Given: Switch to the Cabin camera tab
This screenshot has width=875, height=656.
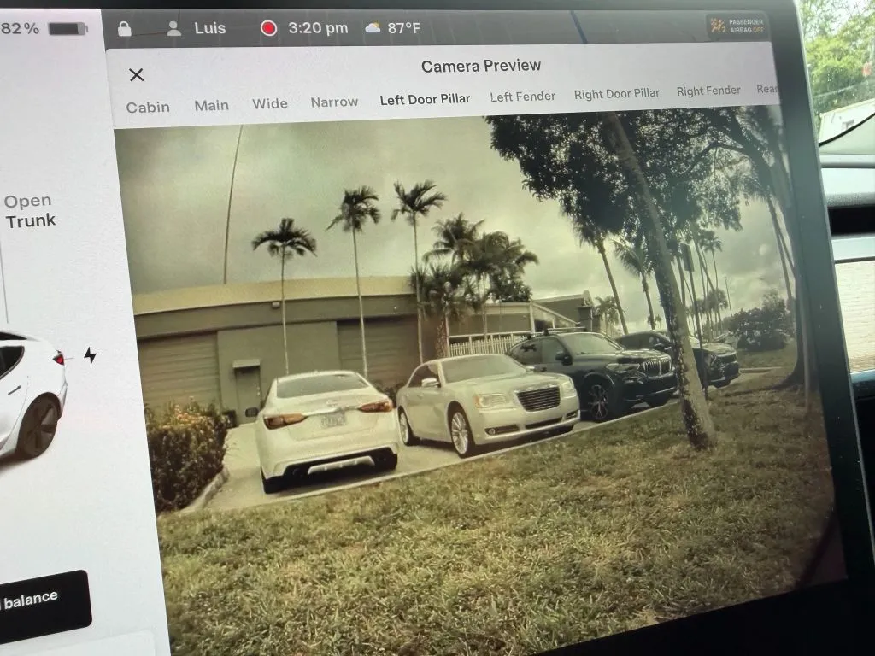Looking at the screenshot, I should (x=148, y=108).
